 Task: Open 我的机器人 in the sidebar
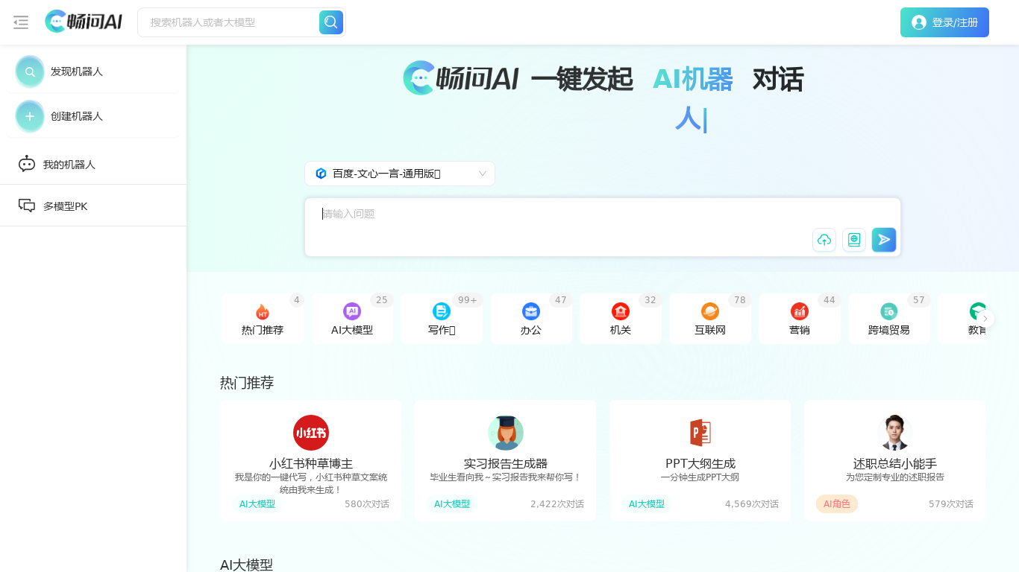tap(93, 164)
